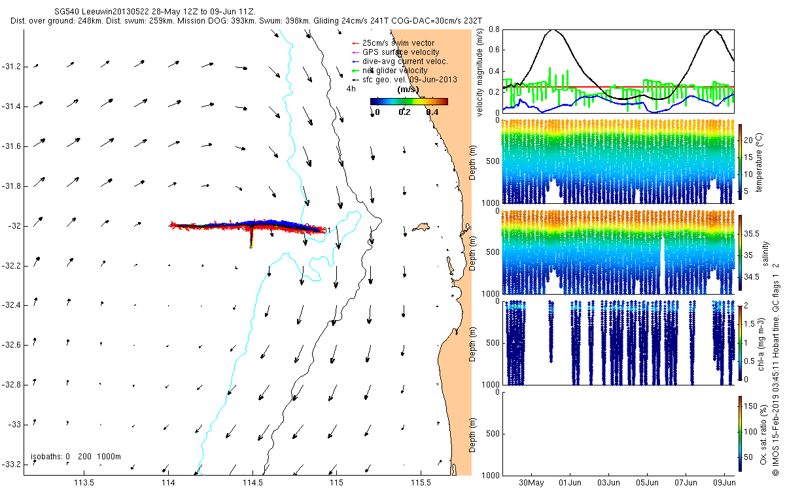Click the temperature depth-section plot
Image resolution: width=785 pixels, height=490 pixels.
(x=618, y=161)
